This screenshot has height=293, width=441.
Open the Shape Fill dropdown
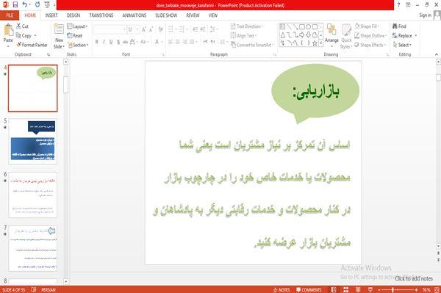tap(367, 26)
